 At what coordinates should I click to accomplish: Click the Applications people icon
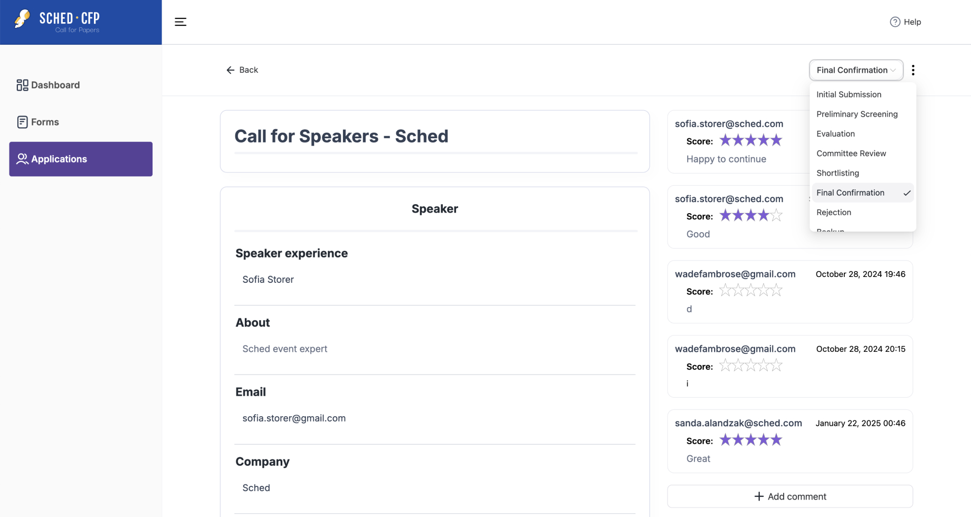22,159
